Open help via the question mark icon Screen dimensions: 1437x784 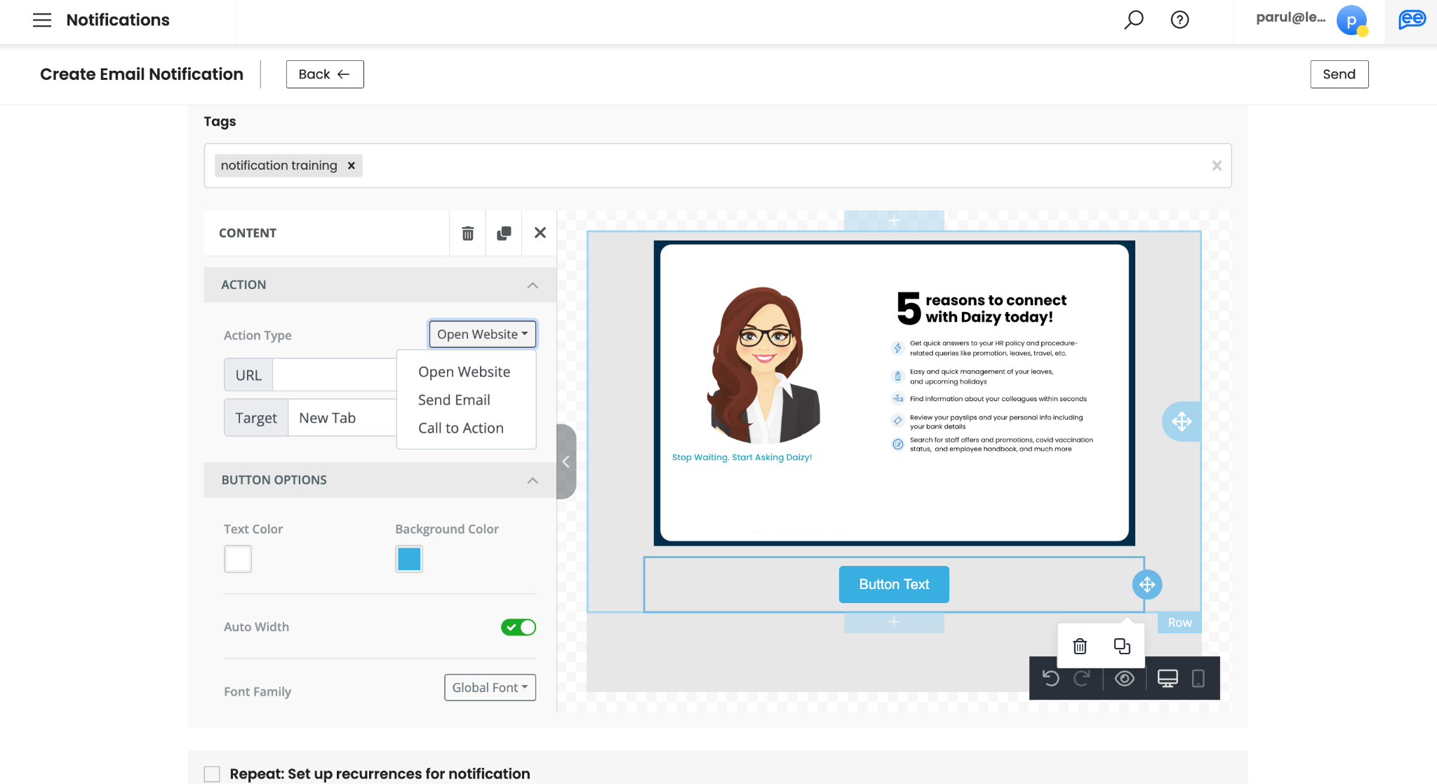[x=1180, y=20]
